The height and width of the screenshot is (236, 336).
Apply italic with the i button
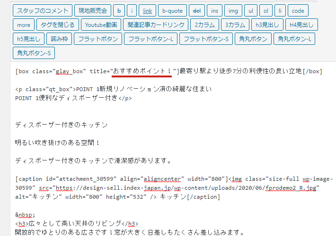tap(132, 10)
